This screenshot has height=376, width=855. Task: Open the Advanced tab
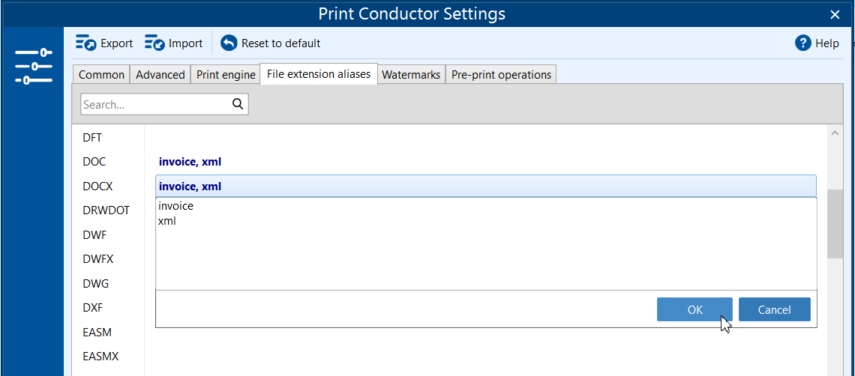point(160,75)
